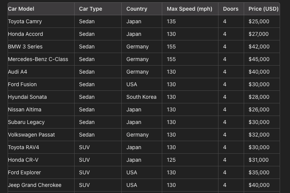
Task: Click the South Korea country cell
Action: [x=141, y=97]
